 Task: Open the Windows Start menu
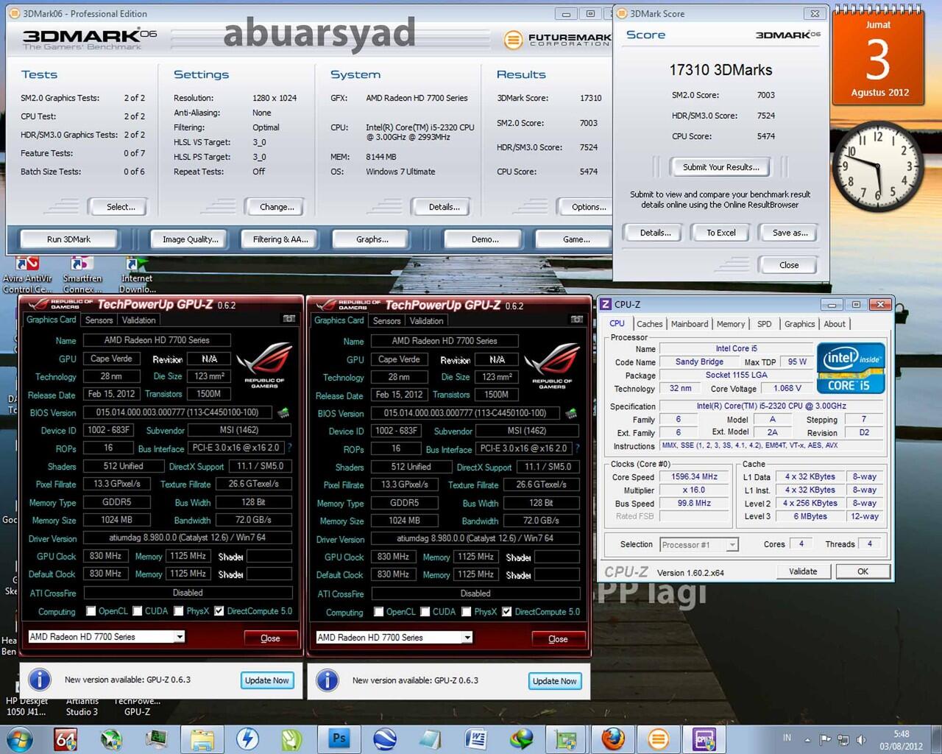coord(20,739)
